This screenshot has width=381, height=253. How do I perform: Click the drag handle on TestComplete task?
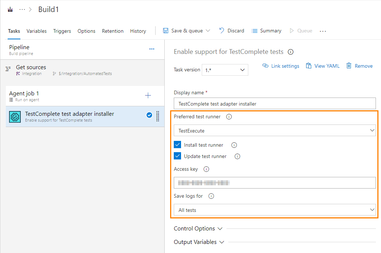pyautogui.click(x=158, y=116)
